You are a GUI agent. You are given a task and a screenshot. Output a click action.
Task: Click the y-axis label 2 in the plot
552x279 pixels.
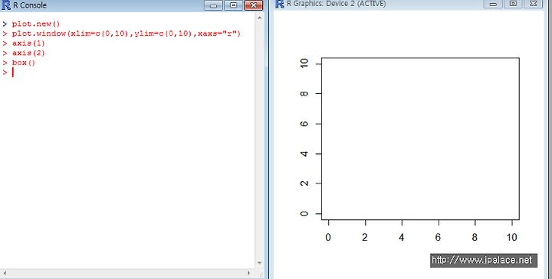pos(304,183)
